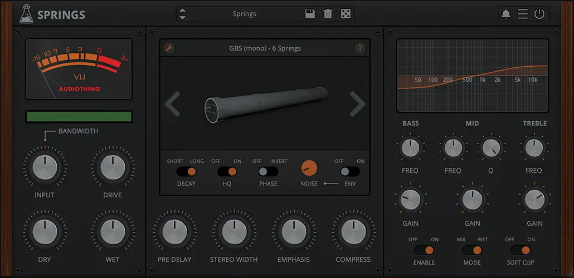Click the INPUT knob

pos(45,167)
